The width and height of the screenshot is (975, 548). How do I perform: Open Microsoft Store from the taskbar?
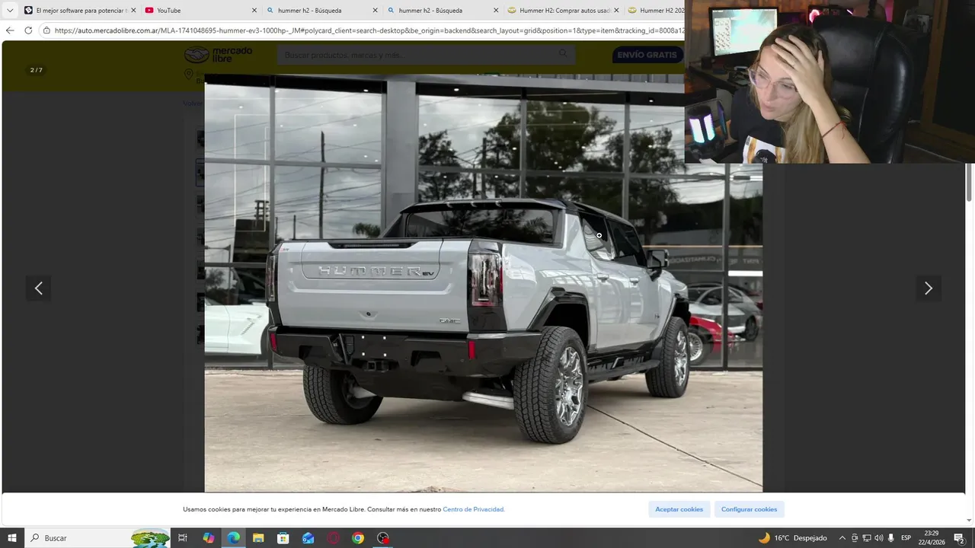click(x=283, y=538)
